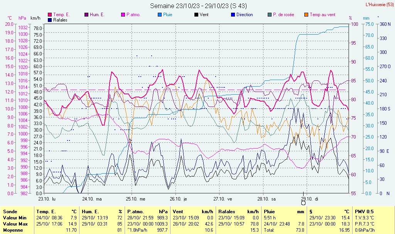
Task: Select the '25.10. me' date marker
Action: [x=135, y=199]
